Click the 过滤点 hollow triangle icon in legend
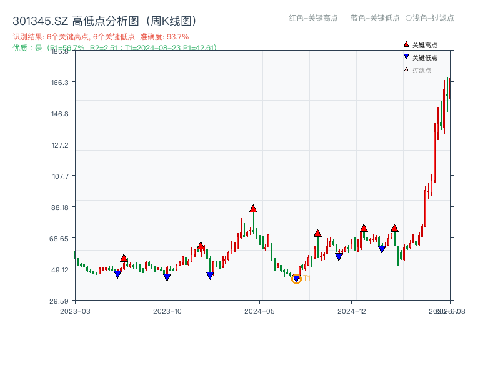The height and width of the screenshot is (375, 500). pyautogui.click(x=405, y=68)
